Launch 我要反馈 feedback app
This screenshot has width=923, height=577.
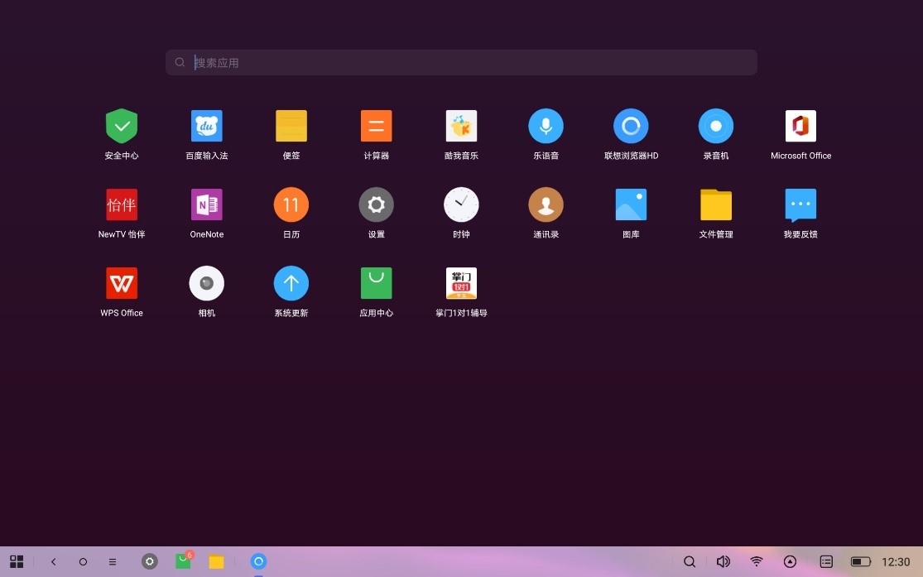[800, 204]
